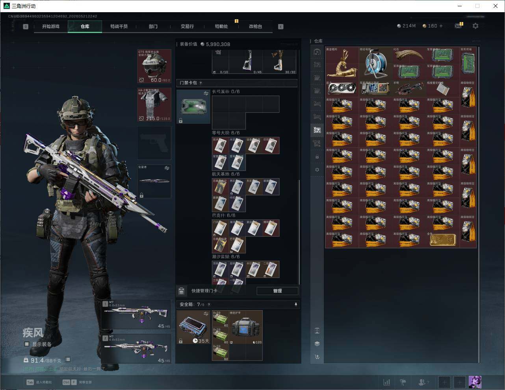Click the swap icon on the keycard pouch
Image resolution: width=505 pixels, height=390 pixels.
[x=206, y=93]
